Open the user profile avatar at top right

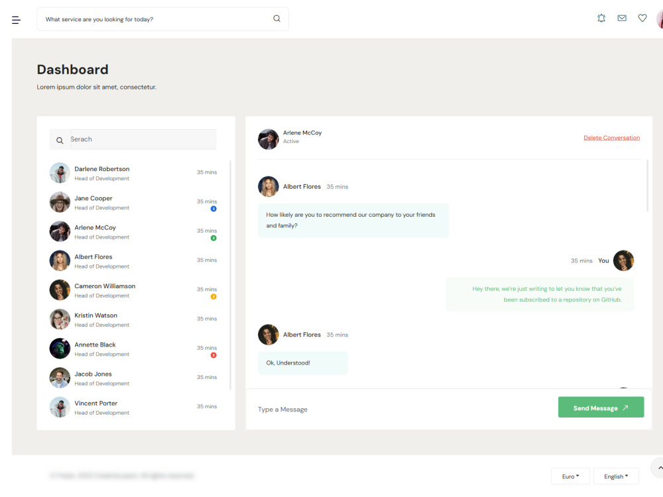point(660,19)
